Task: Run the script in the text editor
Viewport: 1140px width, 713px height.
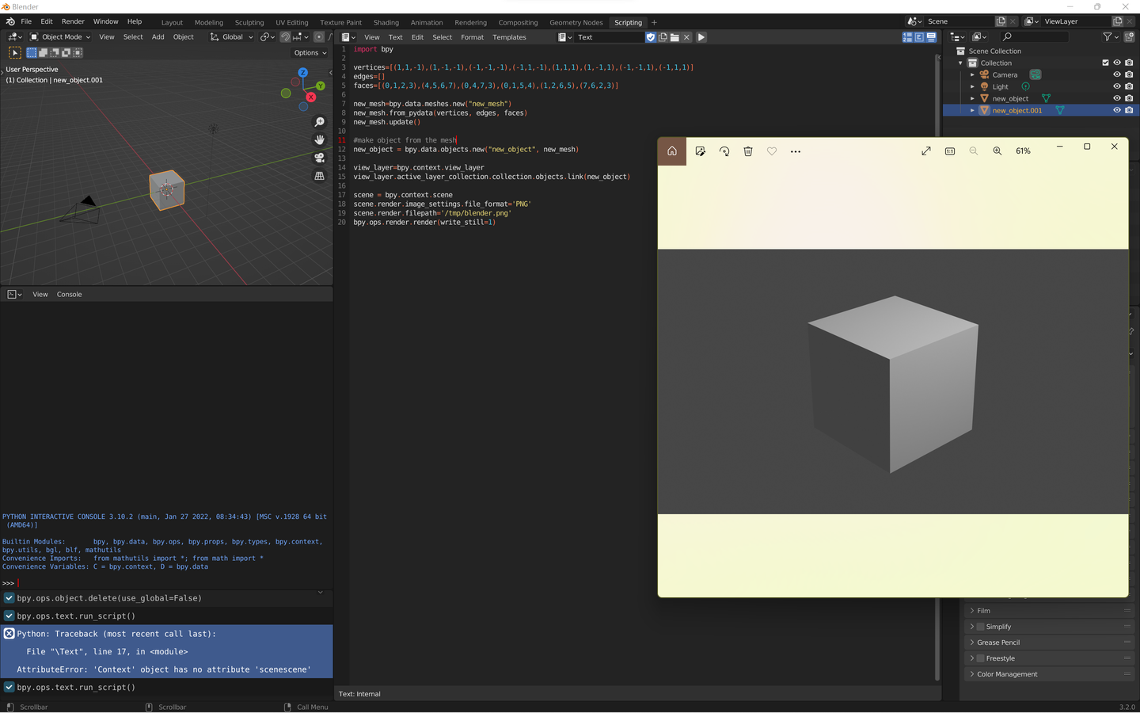Action: [701, 36]
